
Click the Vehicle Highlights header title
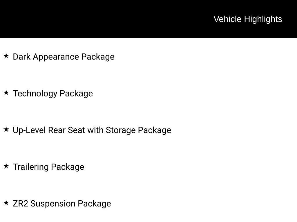(248, 19)
